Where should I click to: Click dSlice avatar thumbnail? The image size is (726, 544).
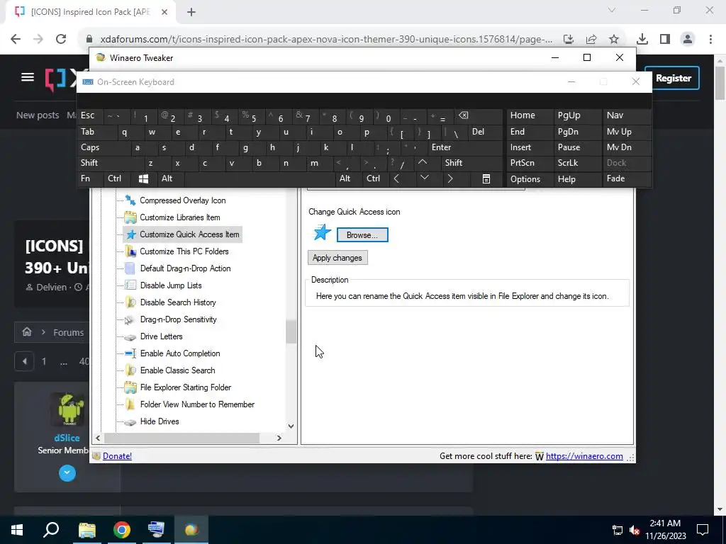click(x=67, y=409)
